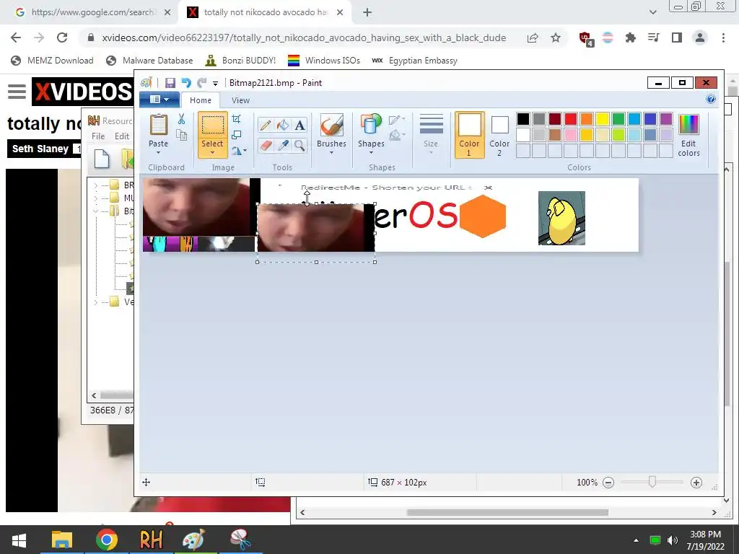The width and height of the screenshot is (739, 554).
Task: Click the zoom out minus button in Paint
Action: coord(608,483)
